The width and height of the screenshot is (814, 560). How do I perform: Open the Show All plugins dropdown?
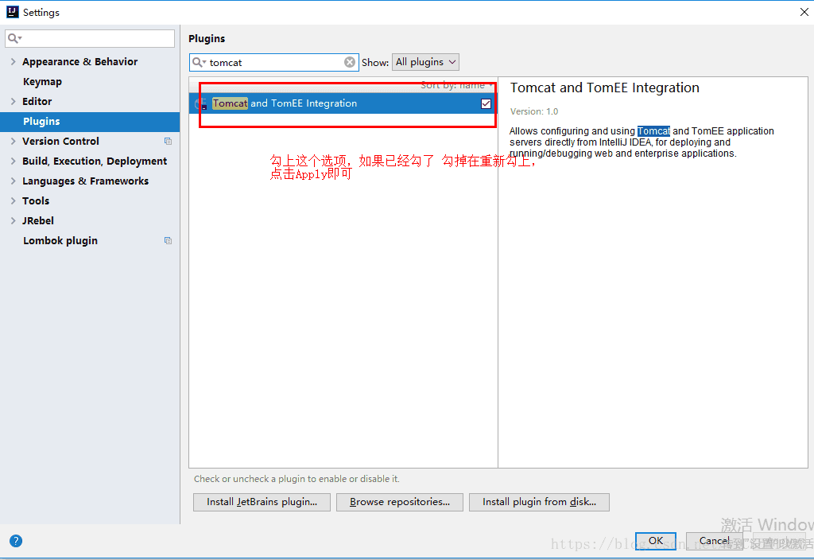point(425,62)
